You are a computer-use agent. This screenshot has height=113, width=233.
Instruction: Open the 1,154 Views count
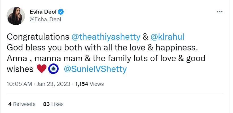pos(90,84)
